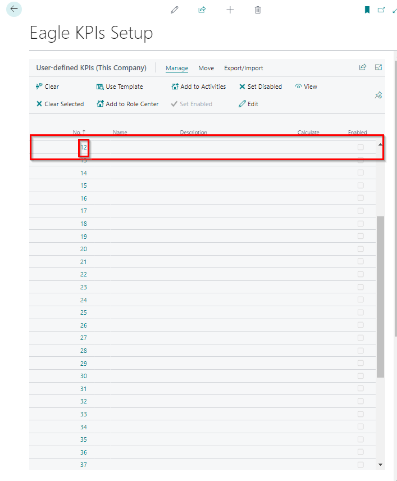Open KPI number 36
This screenshot has width=397, height=481.
coord(84,452)
